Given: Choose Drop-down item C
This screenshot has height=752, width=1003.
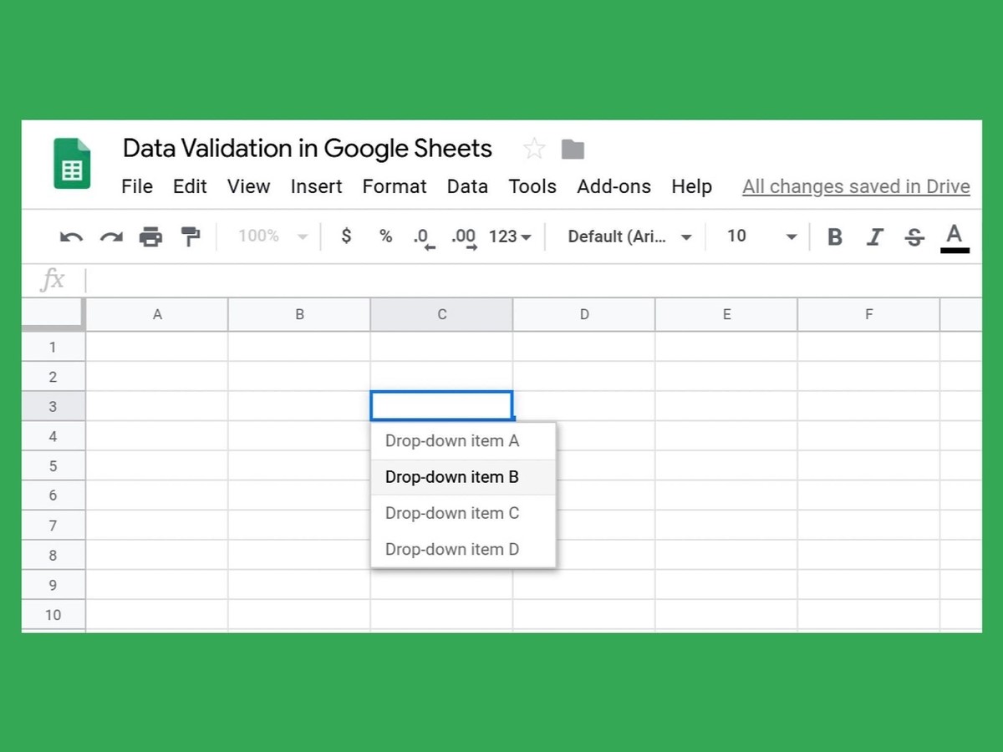Looking at the screenshot, I should coord(464,513).
